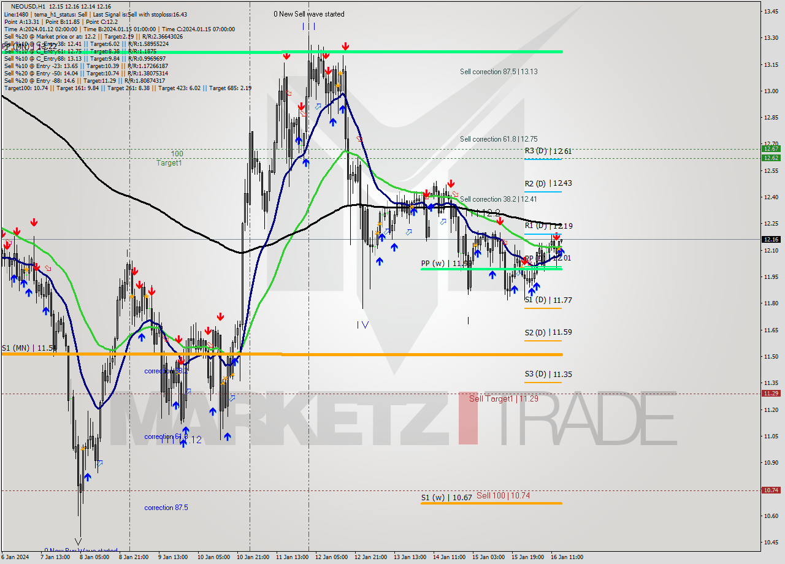Click the '6 Jan 2024' time axis label
Image resolution: width=785 pixels, height=564 pixels.
tap(15, 557)
